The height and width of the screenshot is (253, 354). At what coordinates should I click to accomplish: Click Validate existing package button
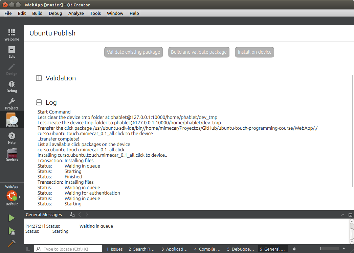coord(133,52)
